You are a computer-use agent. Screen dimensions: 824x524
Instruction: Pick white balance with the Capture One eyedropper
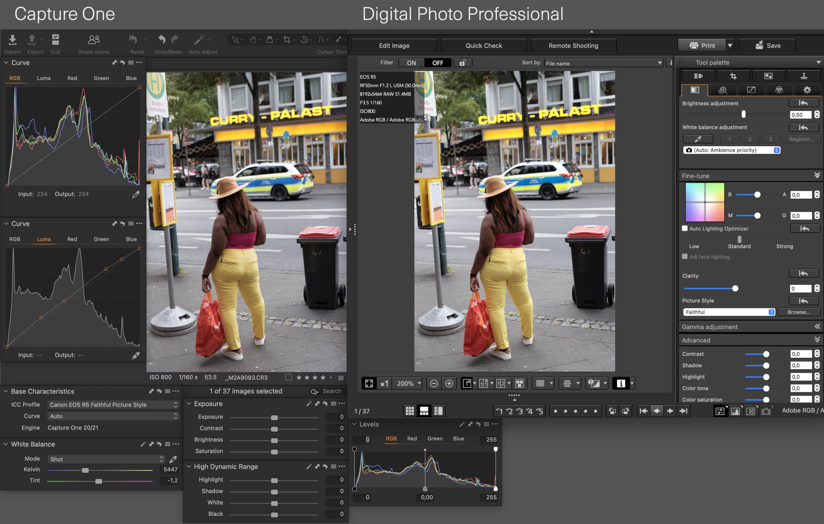173,459
